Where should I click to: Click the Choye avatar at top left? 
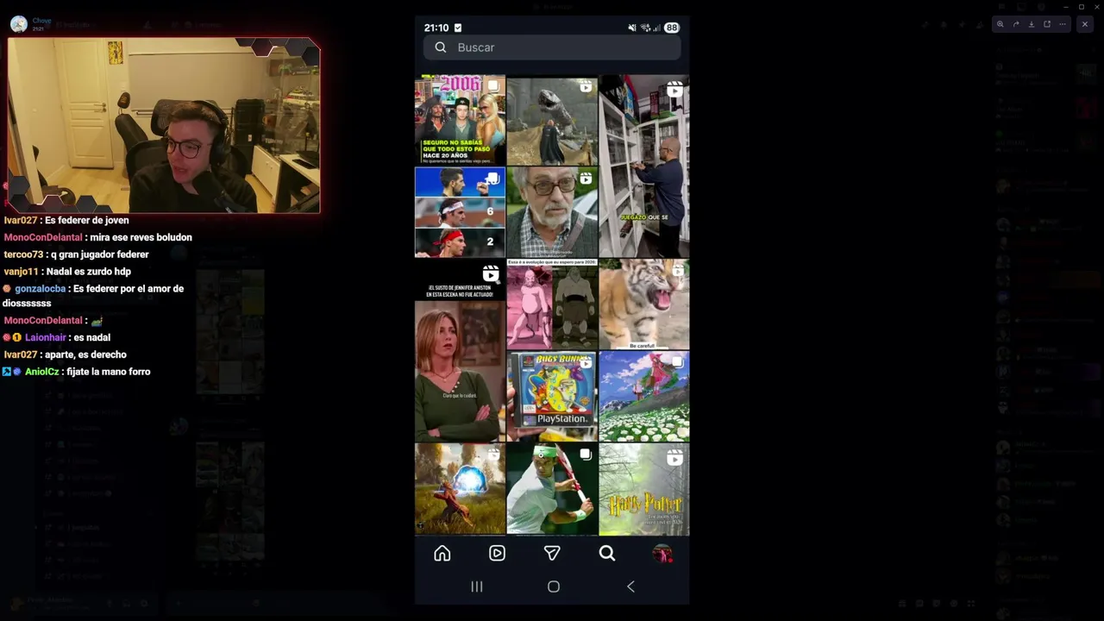click(x=18, y=24)
